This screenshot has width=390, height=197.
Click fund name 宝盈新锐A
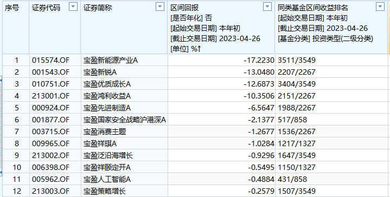[100, 72]
